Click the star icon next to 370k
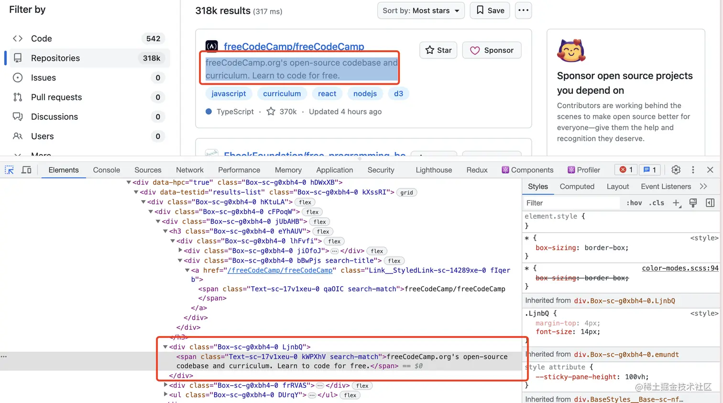This screenshot has width=723, height=403. [271, 112]
